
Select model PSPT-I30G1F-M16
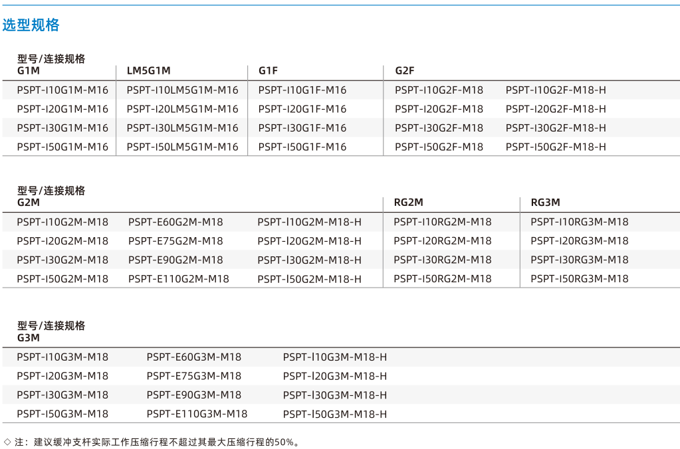[x=302, y=128]
